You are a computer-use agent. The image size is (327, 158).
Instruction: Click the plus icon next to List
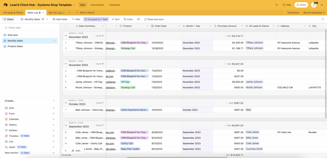[54, 142]
